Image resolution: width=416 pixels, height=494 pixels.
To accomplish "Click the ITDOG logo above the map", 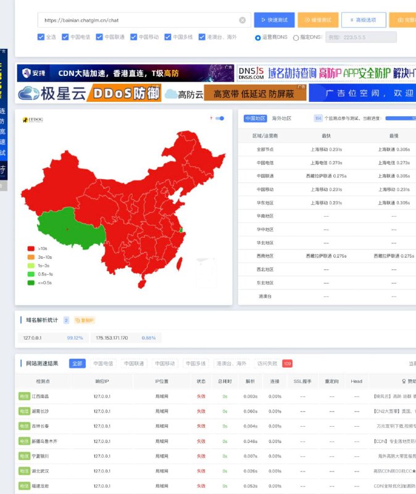I will [x=33, y=120].
